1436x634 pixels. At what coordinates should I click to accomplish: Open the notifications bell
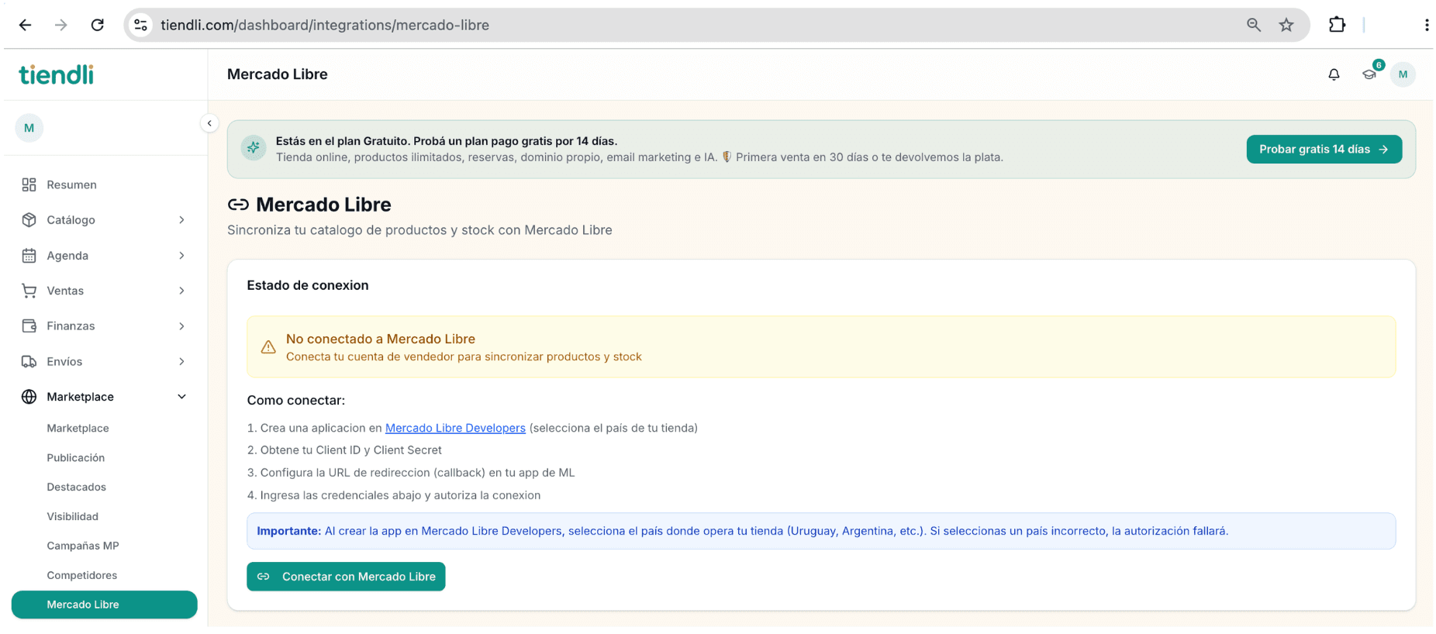pyautogui.click(x=1334, y=74)
